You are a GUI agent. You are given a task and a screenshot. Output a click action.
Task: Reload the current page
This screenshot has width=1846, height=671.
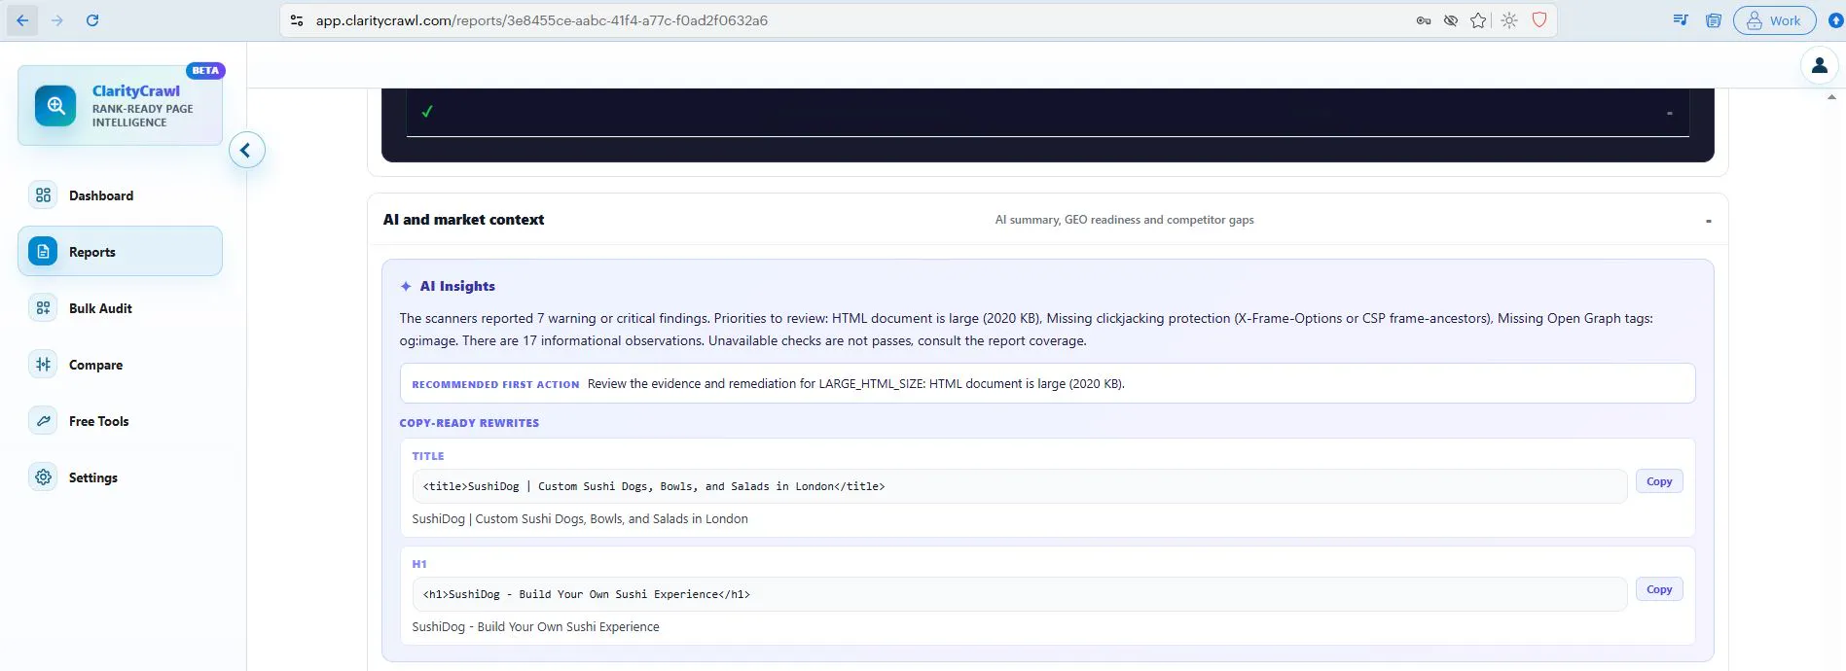pos(92,20)
